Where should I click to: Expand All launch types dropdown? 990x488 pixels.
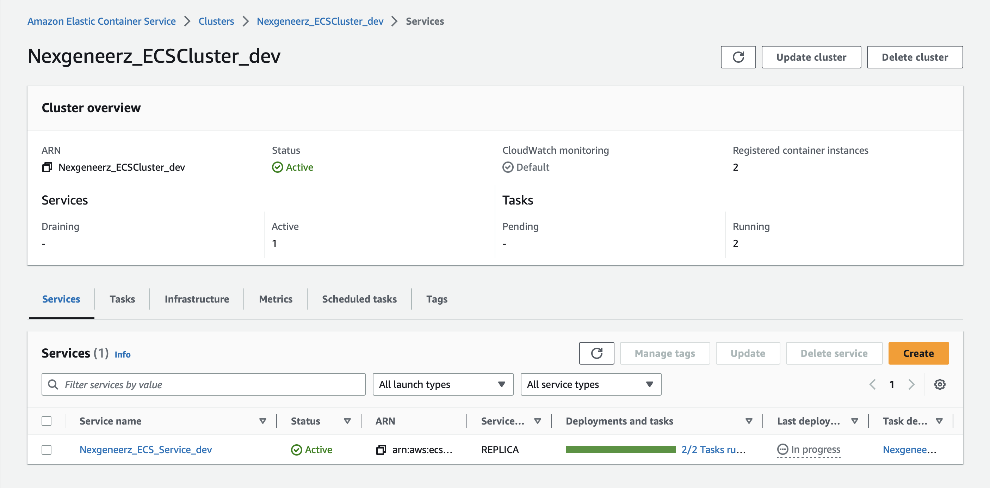(x=443, y=384)
